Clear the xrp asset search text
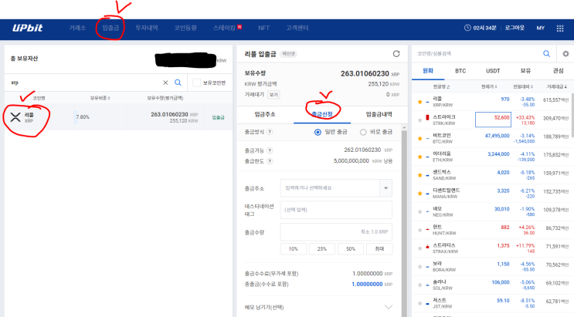Image resolution: width=574 pixels, height=317 pixels. (x=165, y=83)
